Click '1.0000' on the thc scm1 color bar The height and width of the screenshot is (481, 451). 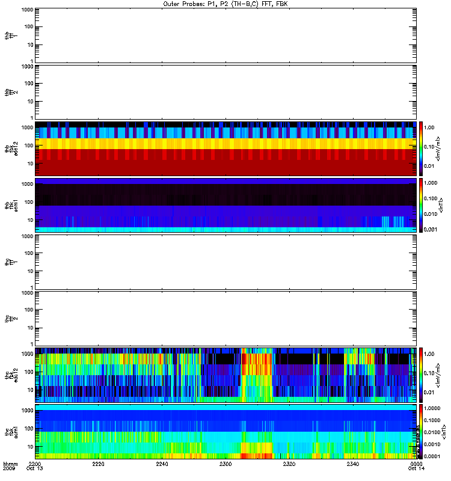pyautogui.click(x=432, y=408)
